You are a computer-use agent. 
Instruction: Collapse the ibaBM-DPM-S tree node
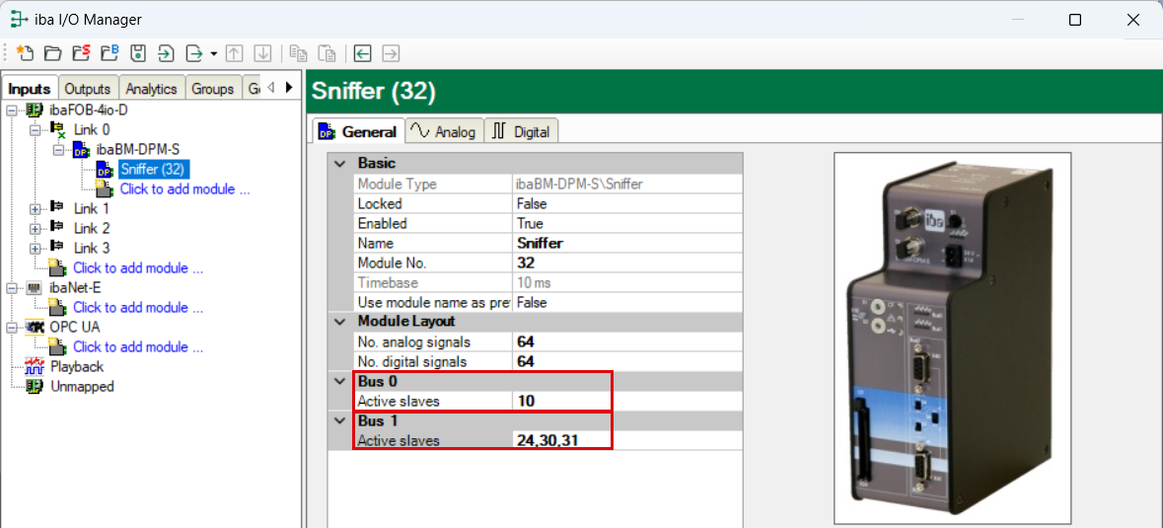pyautogui.click(x=58, y=150)
